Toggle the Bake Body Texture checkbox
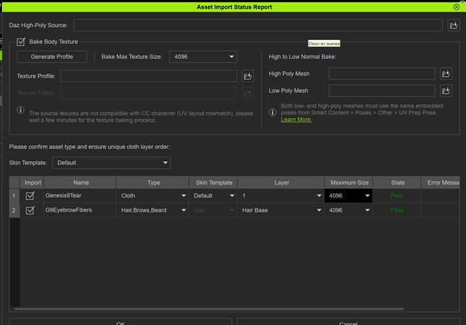Image resolution: width=466 pixels, height=325 pixels. click(21, 42)
